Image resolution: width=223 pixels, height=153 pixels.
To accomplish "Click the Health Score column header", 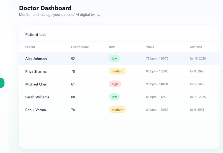I will coord(80,47).
